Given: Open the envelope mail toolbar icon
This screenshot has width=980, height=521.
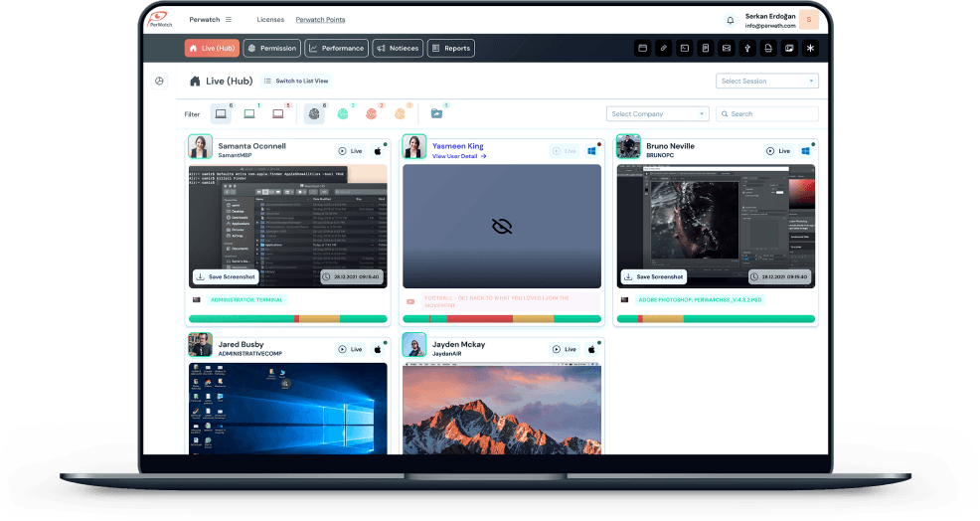Looking at the screenshot, I should 727,48.
